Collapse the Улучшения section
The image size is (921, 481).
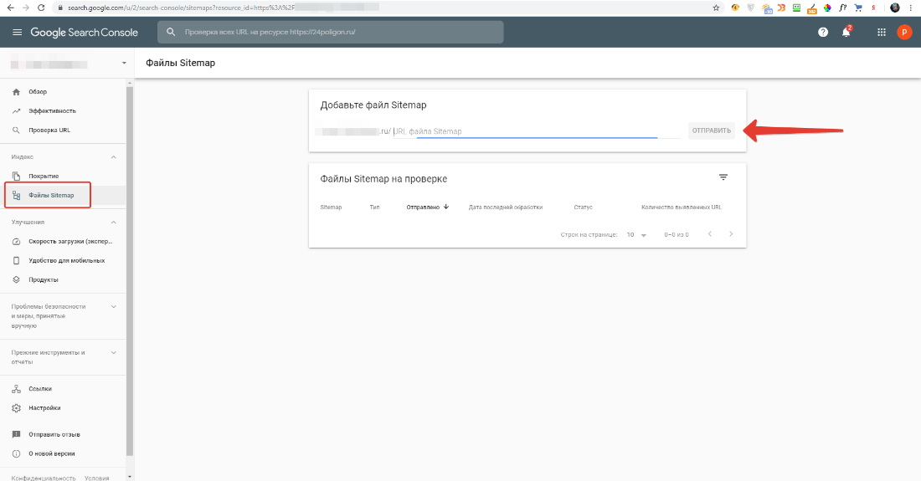click(x=113, y=223)
